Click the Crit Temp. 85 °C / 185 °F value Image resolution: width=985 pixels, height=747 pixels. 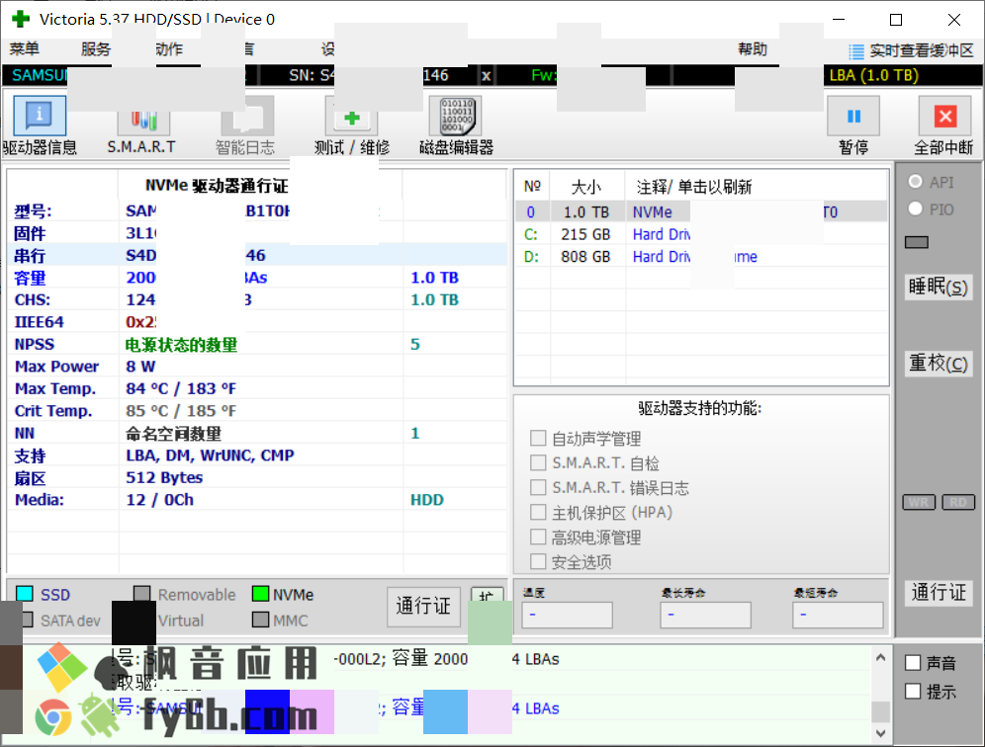(181, 410)
